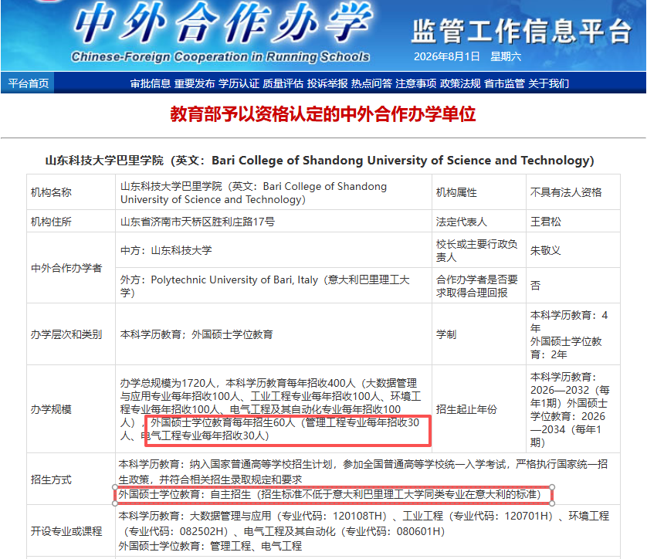Select 学历认证 navigation item
Image resolution: width=647 pixels, height=559 pixels.
coord(239,83)
